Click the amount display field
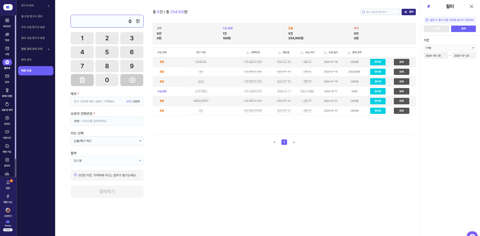Viewport: 480px width, 236px height. pyautogui.click(x=107, y=21)
